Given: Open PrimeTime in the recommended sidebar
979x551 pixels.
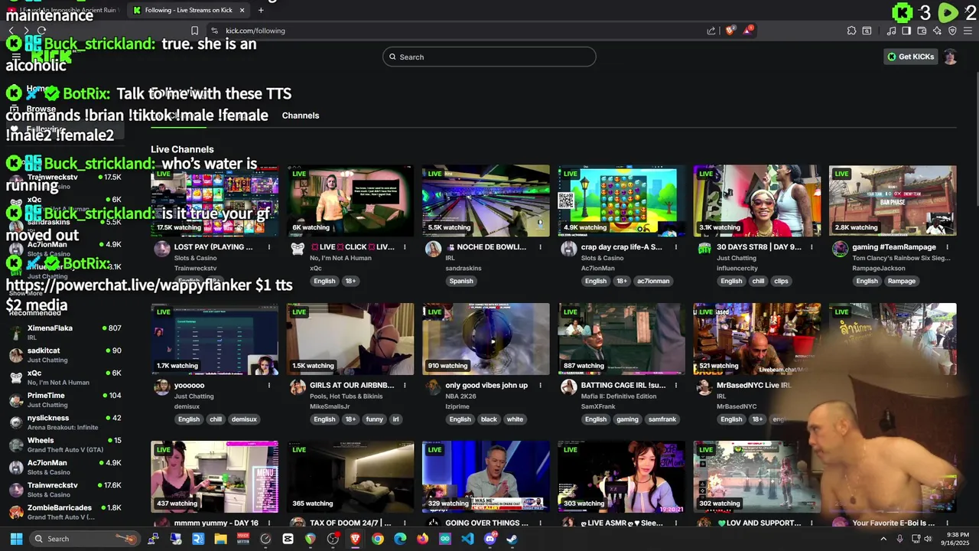Looking at the screenshot, I should 65,399.
